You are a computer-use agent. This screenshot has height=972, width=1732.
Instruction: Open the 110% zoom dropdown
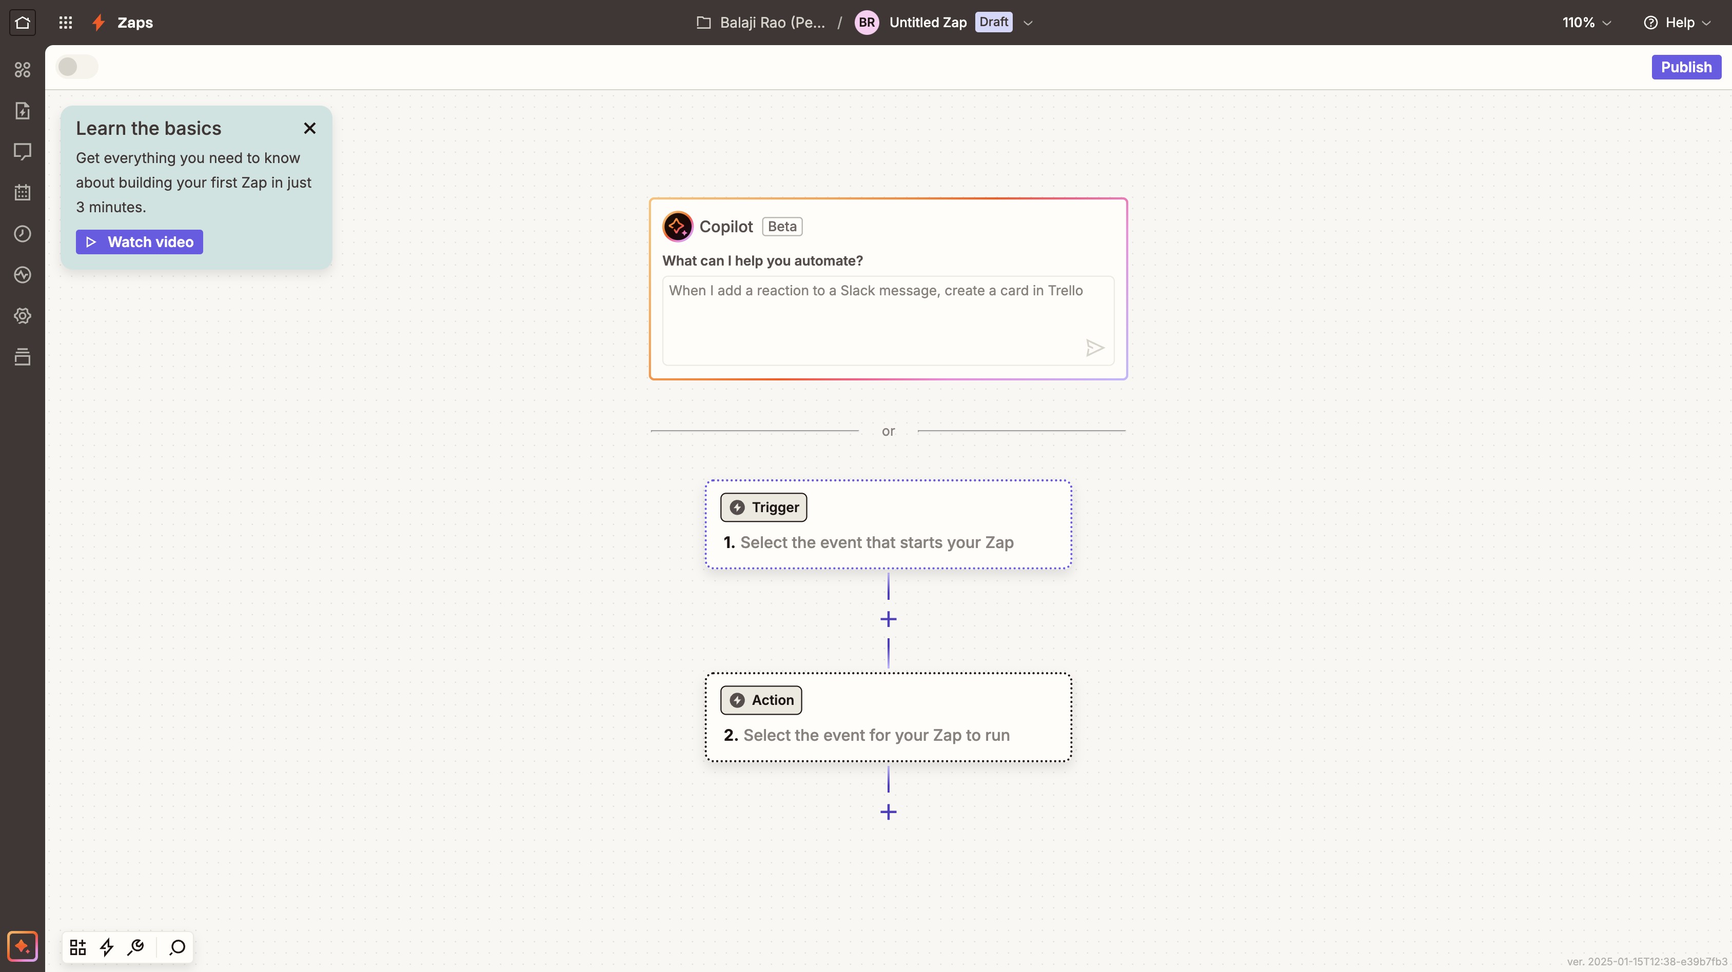click(1586, 22)
